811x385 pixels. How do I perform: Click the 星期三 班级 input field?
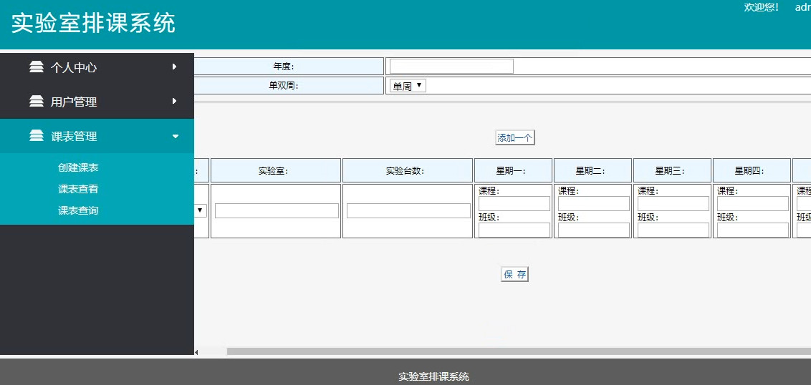673,230
